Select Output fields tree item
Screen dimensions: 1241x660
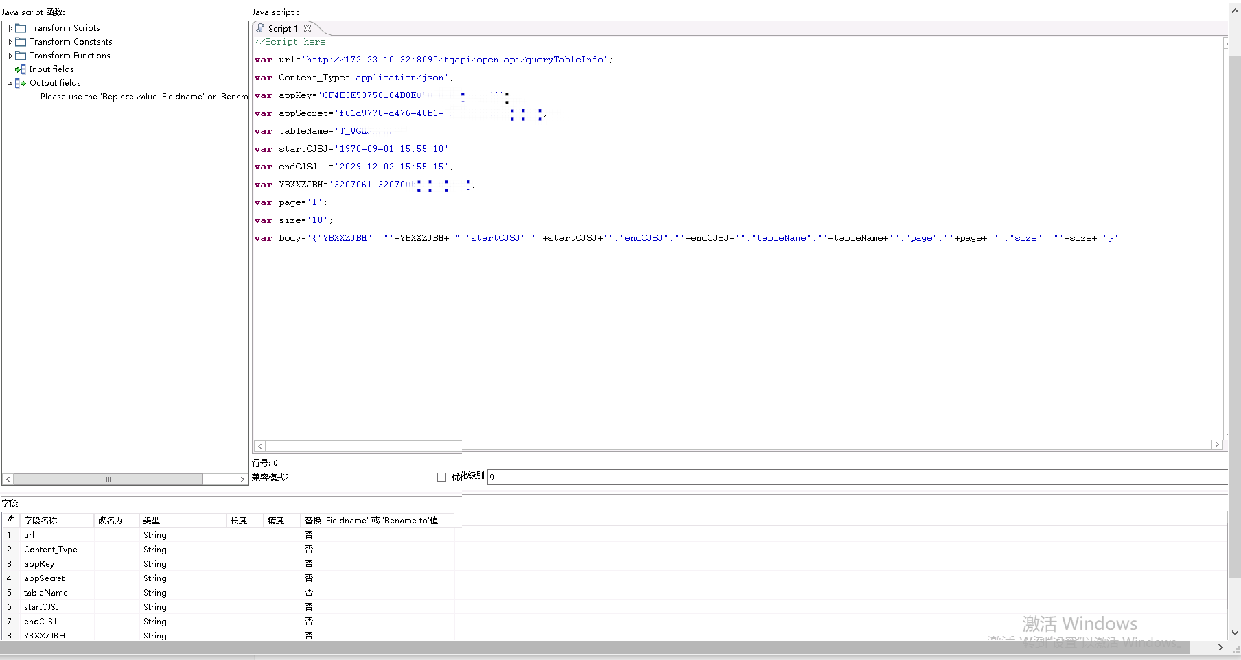55,83
